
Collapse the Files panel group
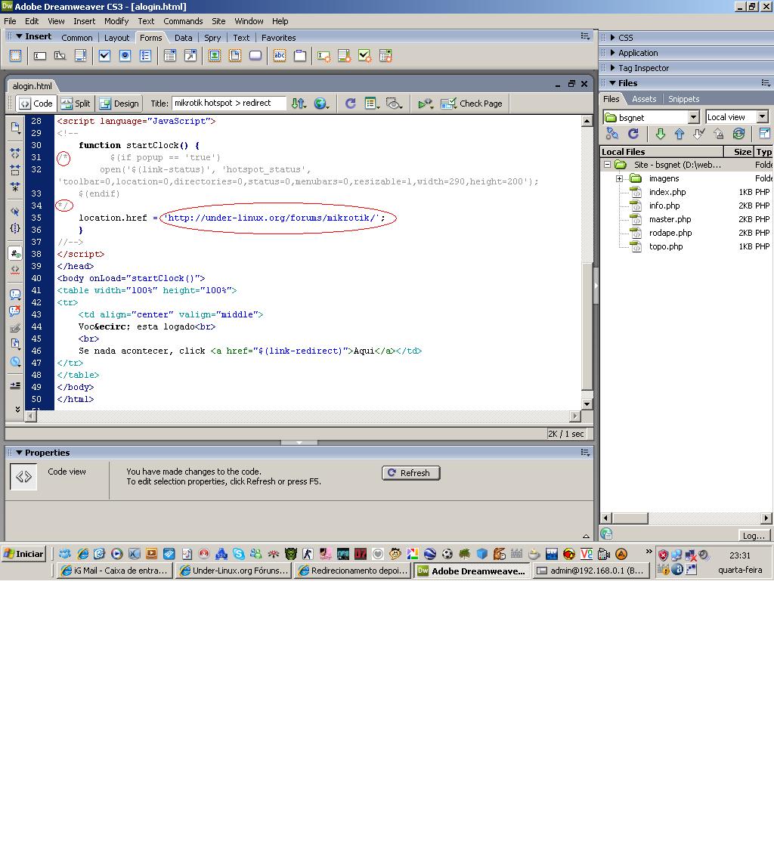pos(613,83)
